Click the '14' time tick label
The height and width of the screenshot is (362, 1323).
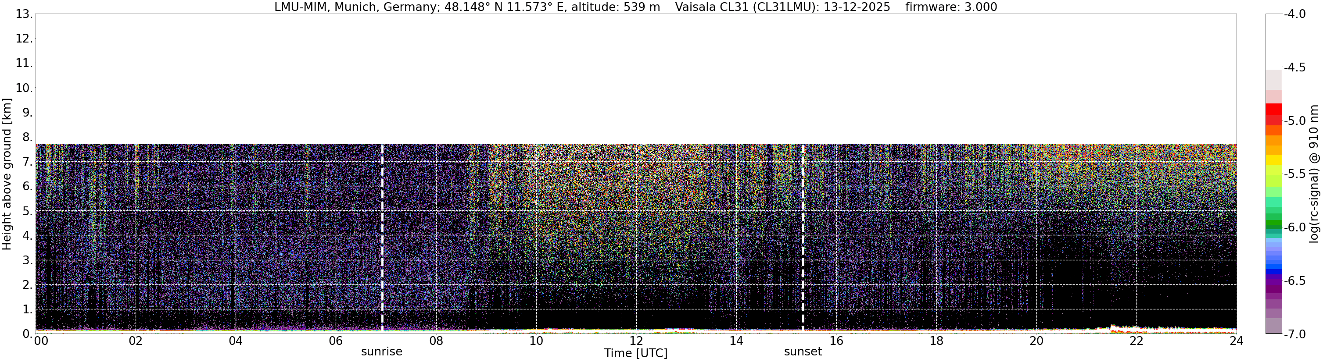coord(736,341)
